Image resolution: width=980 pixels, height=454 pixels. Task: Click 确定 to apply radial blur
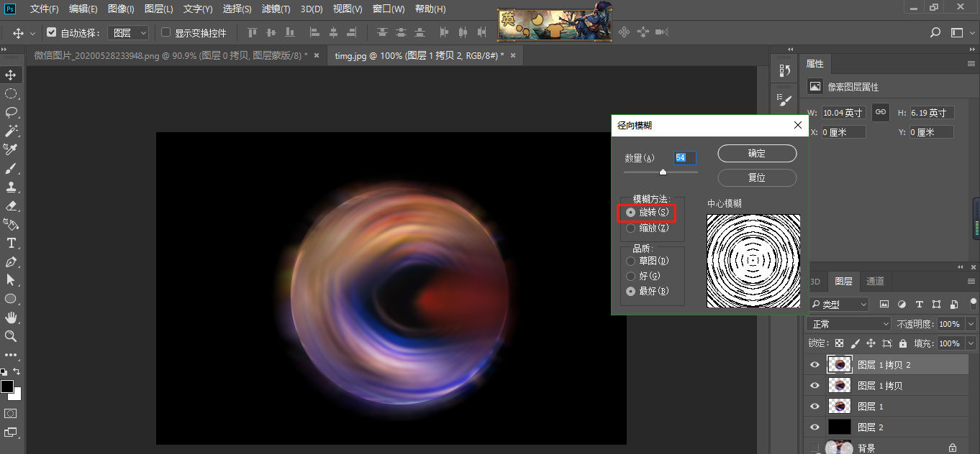coord(757,153)
